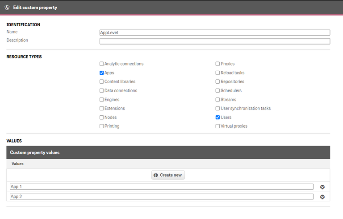Enable the Analytic connections checkbox
This screenshot has height=219, width=343.
[x=101, y=64]
